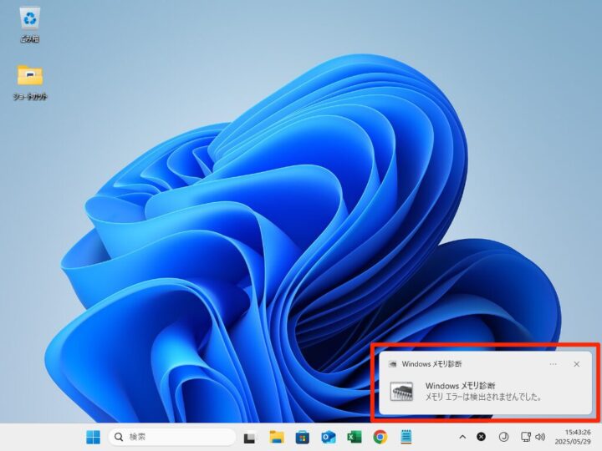This screenshot has width=602, height=451.
Task: Click the circular clock tray icon
Action: 503,437
